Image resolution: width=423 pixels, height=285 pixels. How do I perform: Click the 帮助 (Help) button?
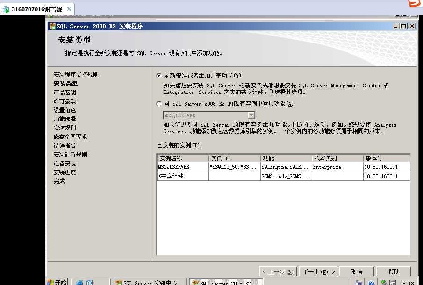pyautogui.click(x=394, y=271)
